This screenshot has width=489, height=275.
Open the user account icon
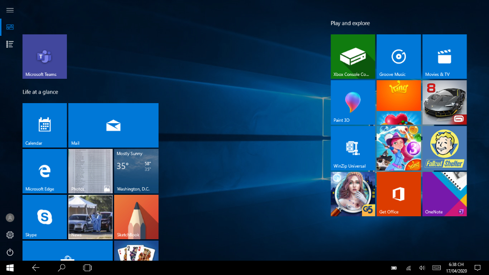(x=10, y=218)
